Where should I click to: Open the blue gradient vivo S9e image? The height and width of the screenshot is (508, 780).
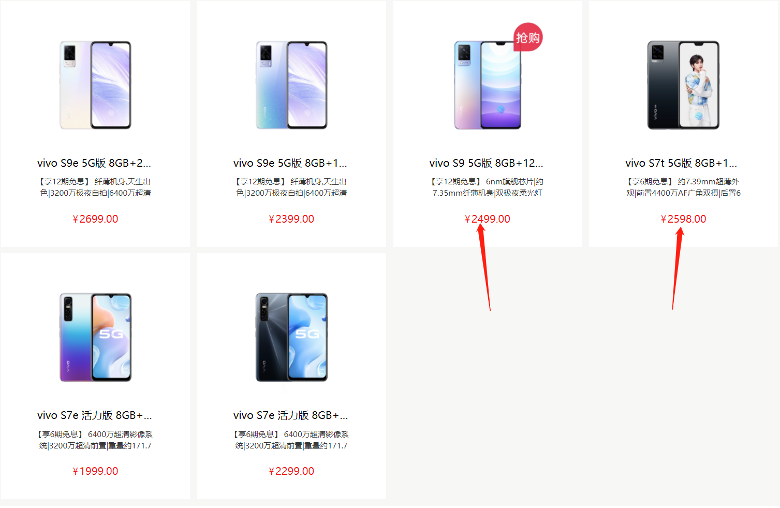(x=291, y=85)
